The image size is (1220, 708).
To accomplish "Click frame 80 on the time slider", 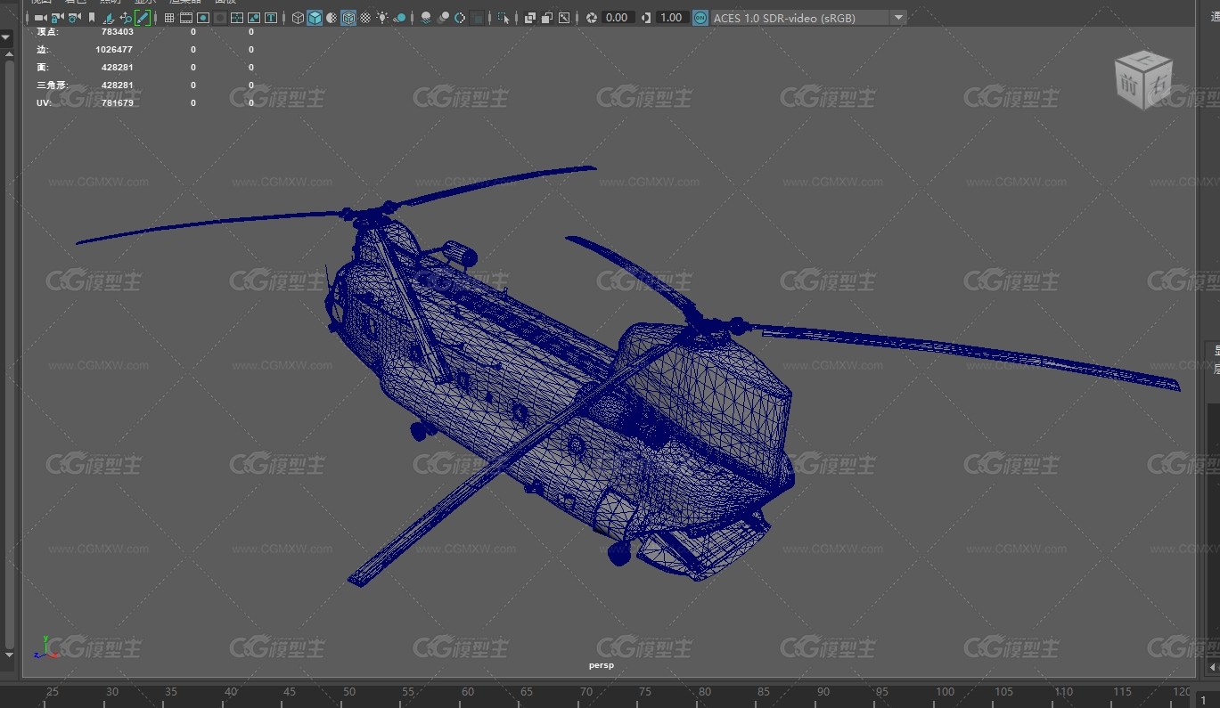I will pos(705,692).
